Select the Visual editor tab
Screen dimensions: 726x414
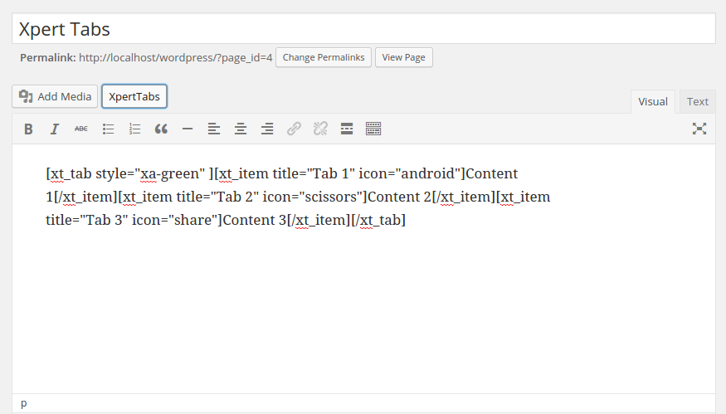[653, 102]
